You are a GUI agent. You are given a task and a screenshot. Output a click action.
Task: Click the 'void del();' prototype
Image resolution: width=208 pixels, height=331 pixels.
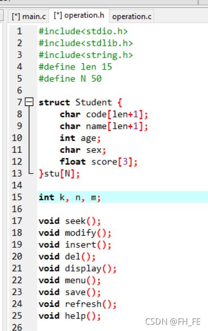pyautogui.click(x=67, y=257)
